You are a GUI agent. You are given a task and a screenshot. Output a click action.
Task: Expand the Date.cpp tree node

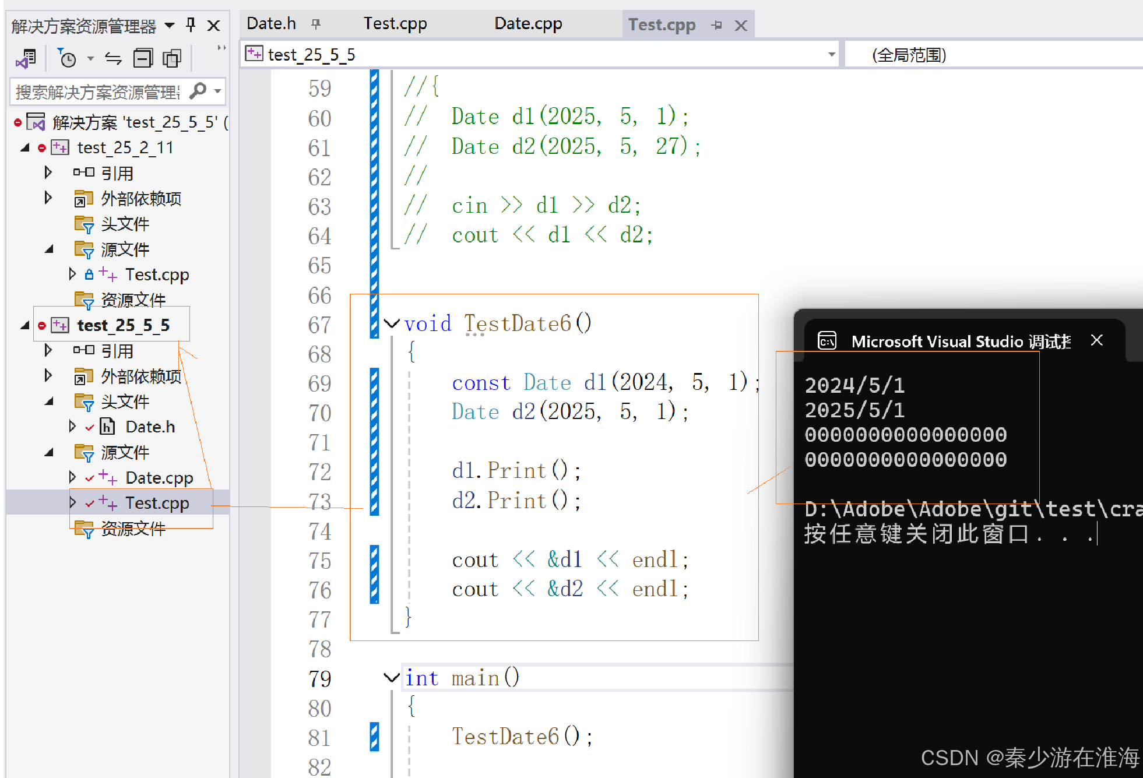click(72, 477)
